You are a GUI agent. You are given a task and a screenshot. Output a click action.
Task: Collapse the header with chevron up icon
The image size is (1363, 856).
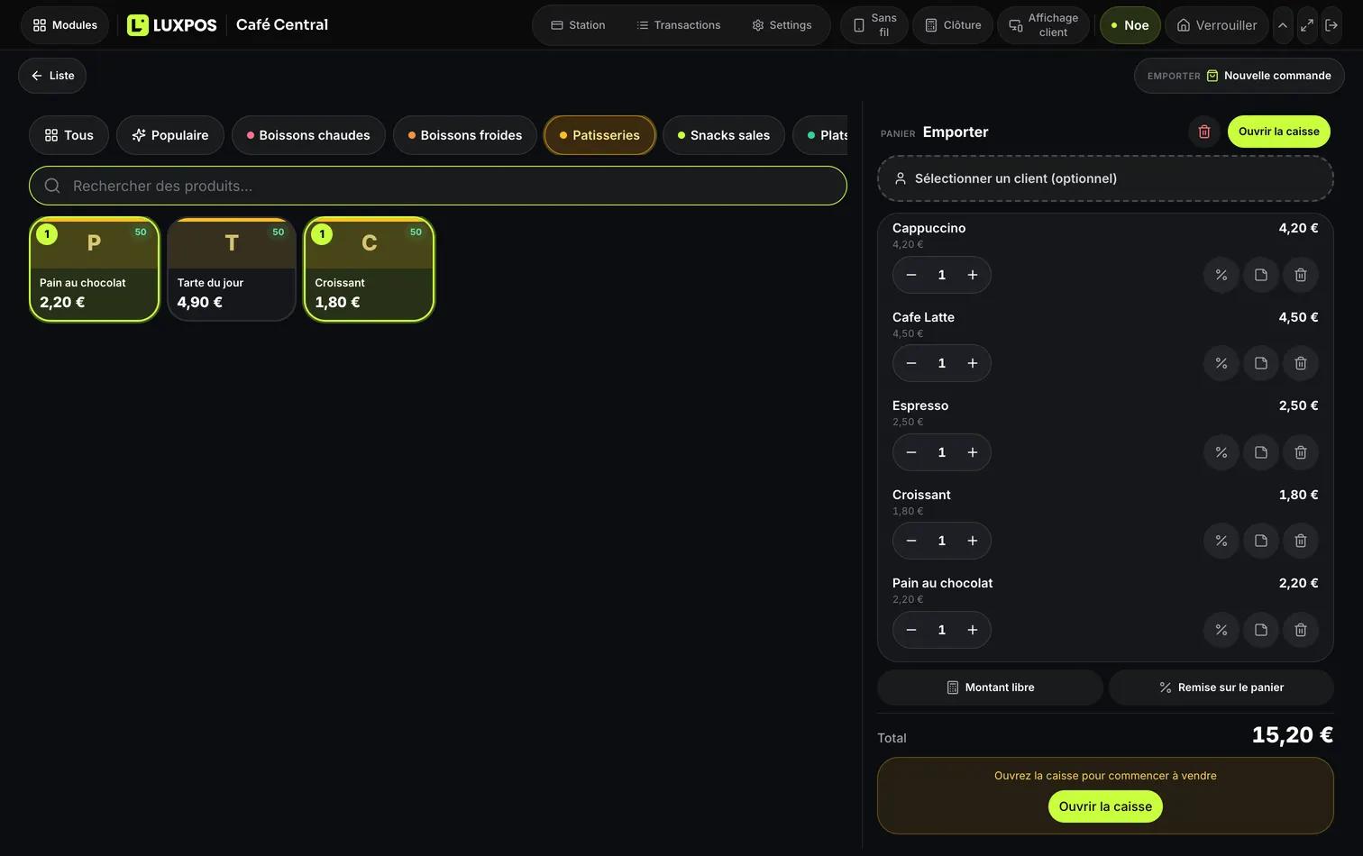[1282, 25]
